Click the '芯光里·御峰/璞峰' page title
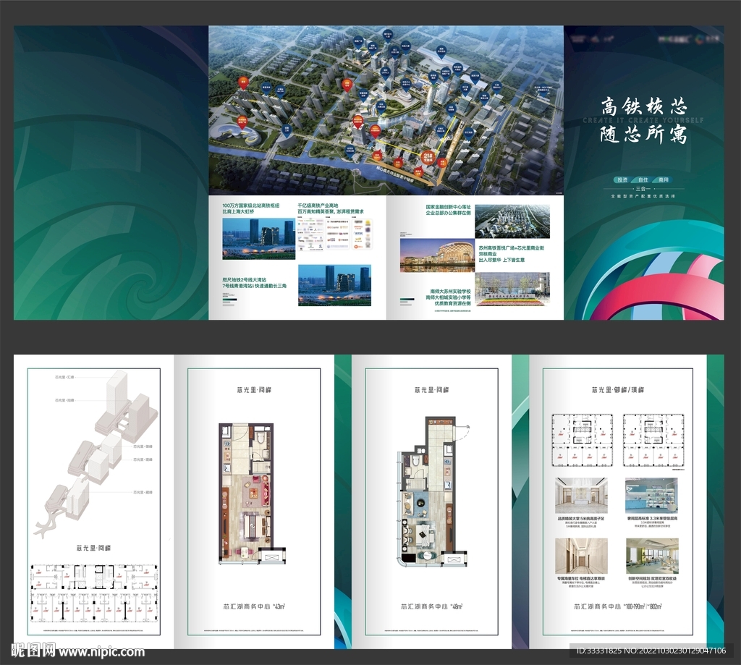The image size is (741, 665). [x=618, y=390]
